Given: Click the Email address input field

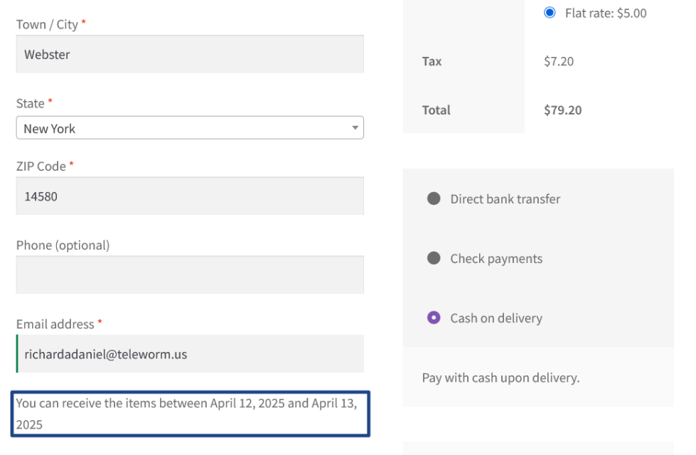Looking at the screenshot, I should click(190, 354).
